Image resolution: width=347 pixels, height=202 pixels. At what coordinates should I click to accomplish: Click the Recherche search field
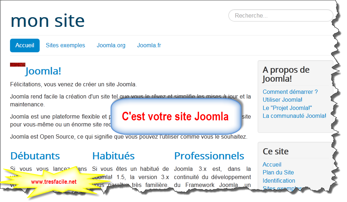click(281, 15)
